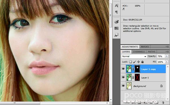170x105 pixels.
Task: Open the Paragraph panel icon
Action: coord(116,12)
